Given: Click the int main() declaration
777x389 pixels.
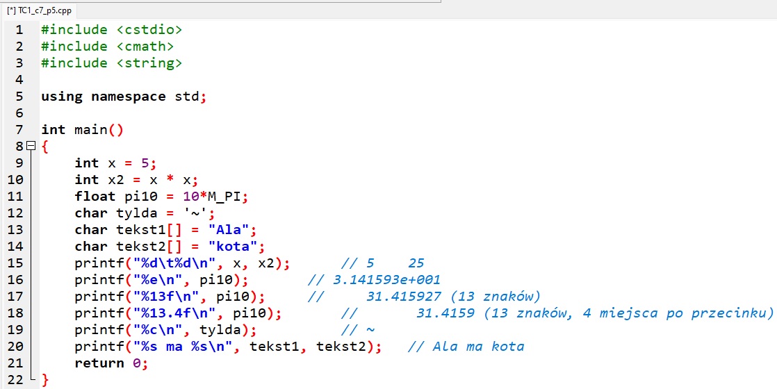Looking at the screenshot, I should [x=82, y=130].
